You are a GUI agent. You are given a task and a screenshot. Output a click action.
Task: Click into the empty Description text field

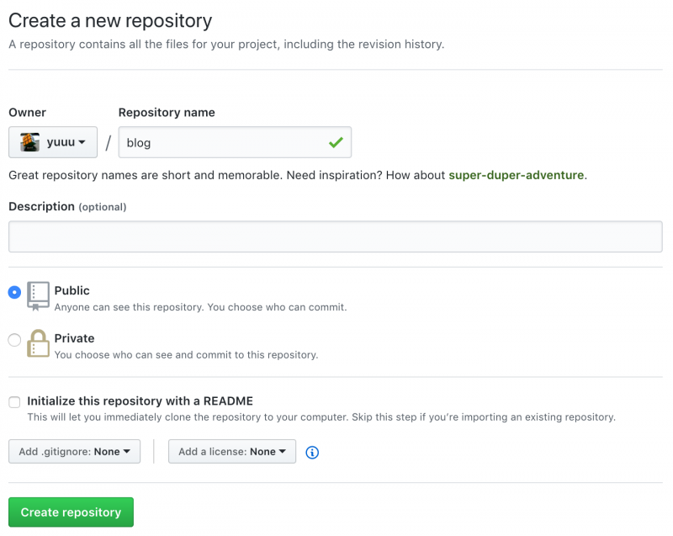pyautogui.click(x=335, y=236)
